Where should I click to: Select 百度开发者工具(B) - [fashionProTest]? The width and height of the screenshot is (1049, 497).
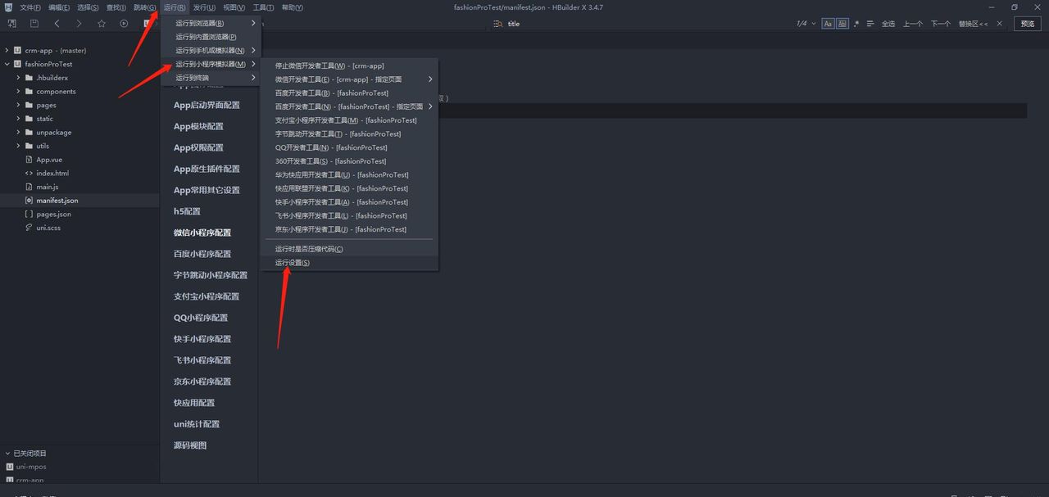pos(349,93)
